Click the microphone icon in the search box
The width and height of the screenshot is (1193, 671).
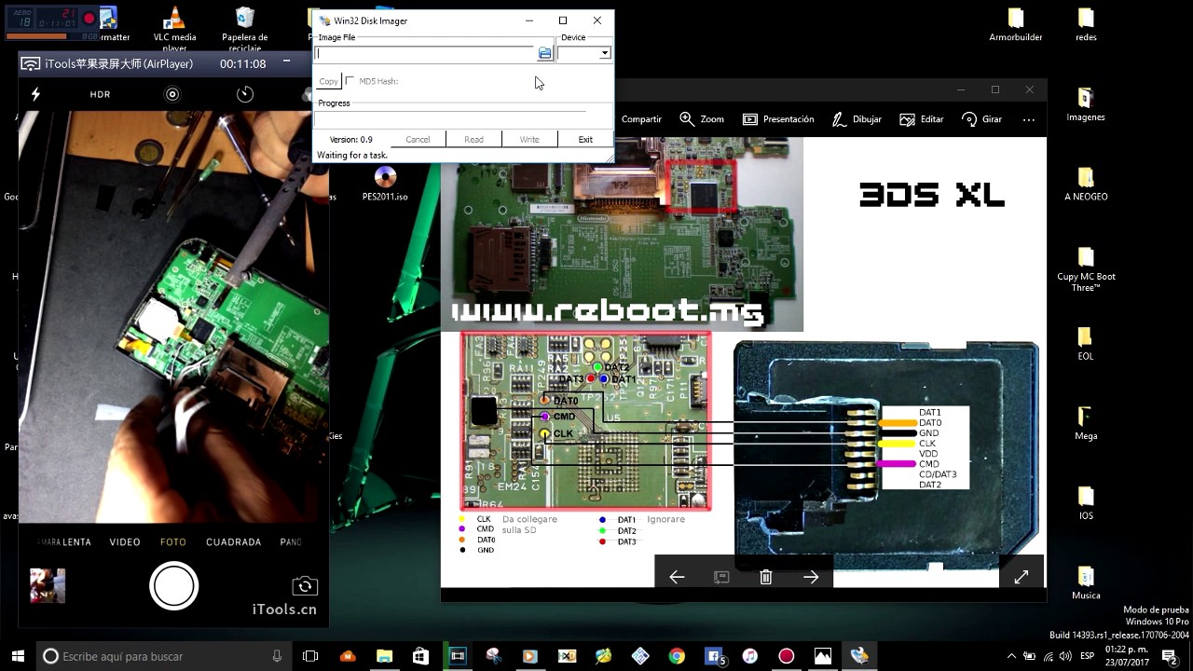(278, 656)
